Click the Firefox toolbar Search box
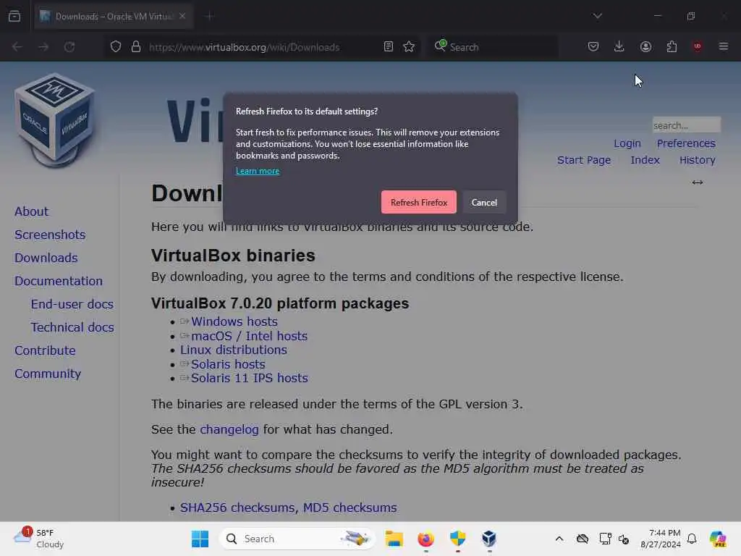 493,47
